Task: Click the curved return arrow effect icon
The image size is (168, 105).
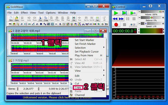Action: coord(37,24)
